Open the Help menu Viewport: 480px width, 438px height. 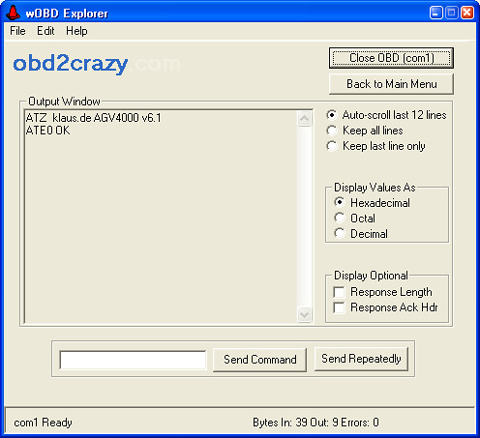coord(76,31)
